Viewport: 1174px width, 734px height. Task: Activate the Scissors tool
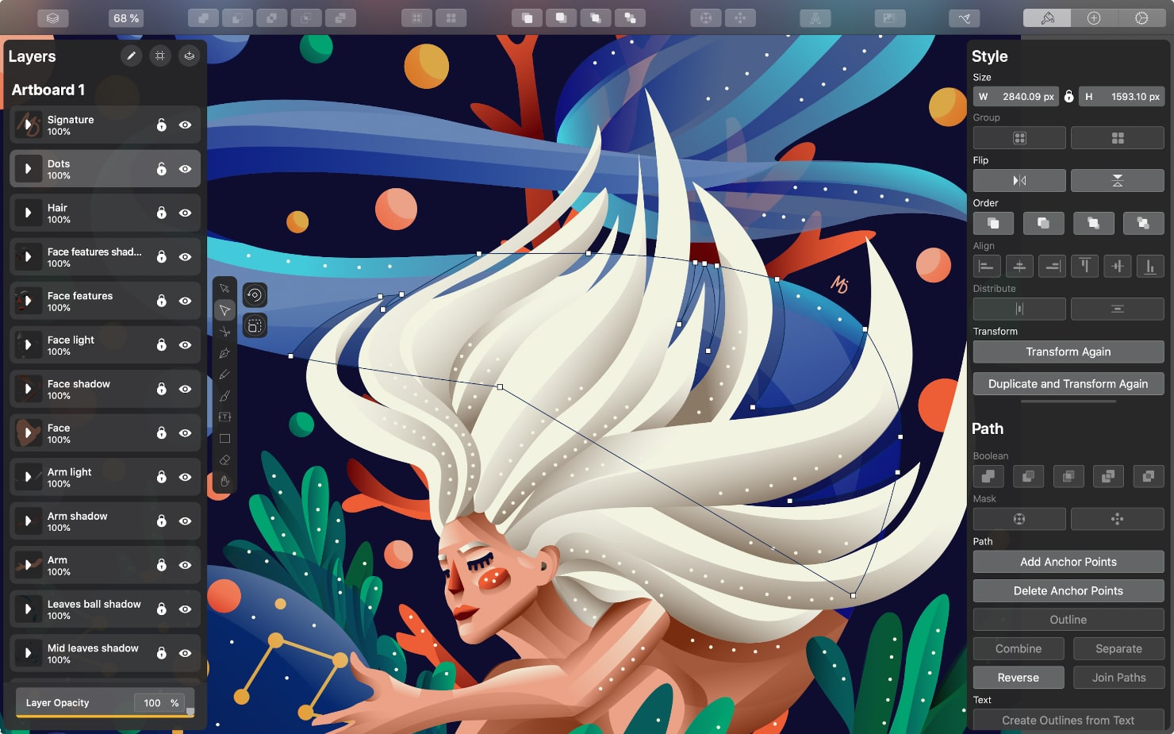point(224,332)
